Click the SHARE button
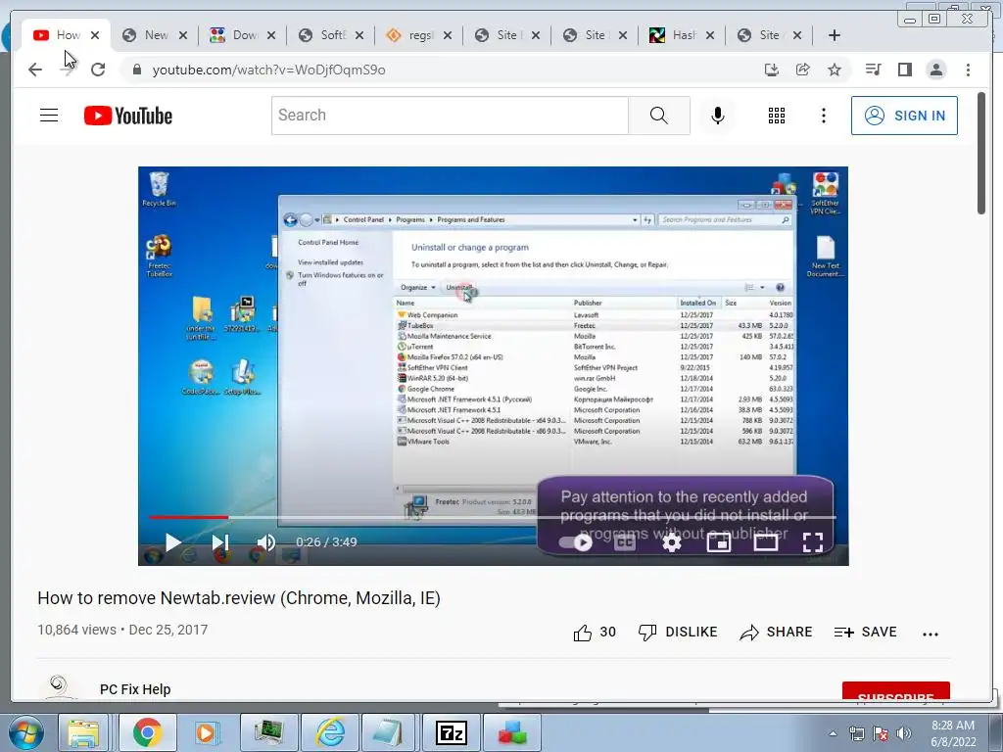 click(776, 633)
